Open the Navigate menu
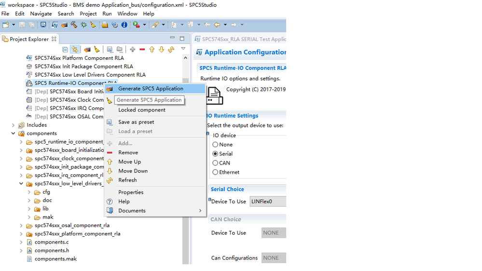482x271 pixels. click(x=41, y=14)
